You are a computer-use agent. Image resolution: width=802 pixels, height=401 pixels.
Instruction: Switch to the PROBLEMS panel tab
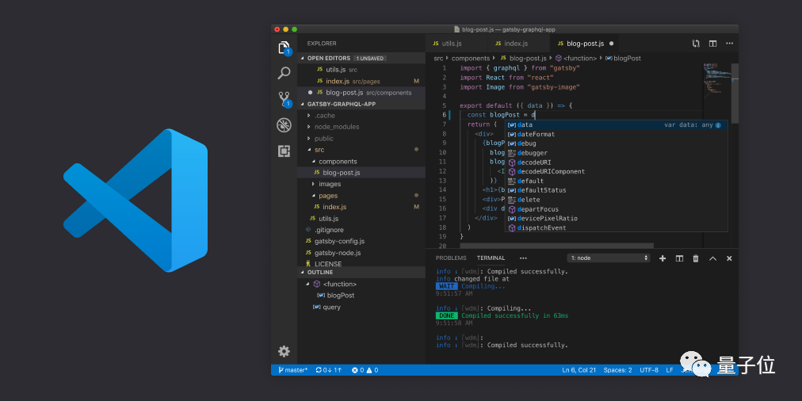[451, 258]
